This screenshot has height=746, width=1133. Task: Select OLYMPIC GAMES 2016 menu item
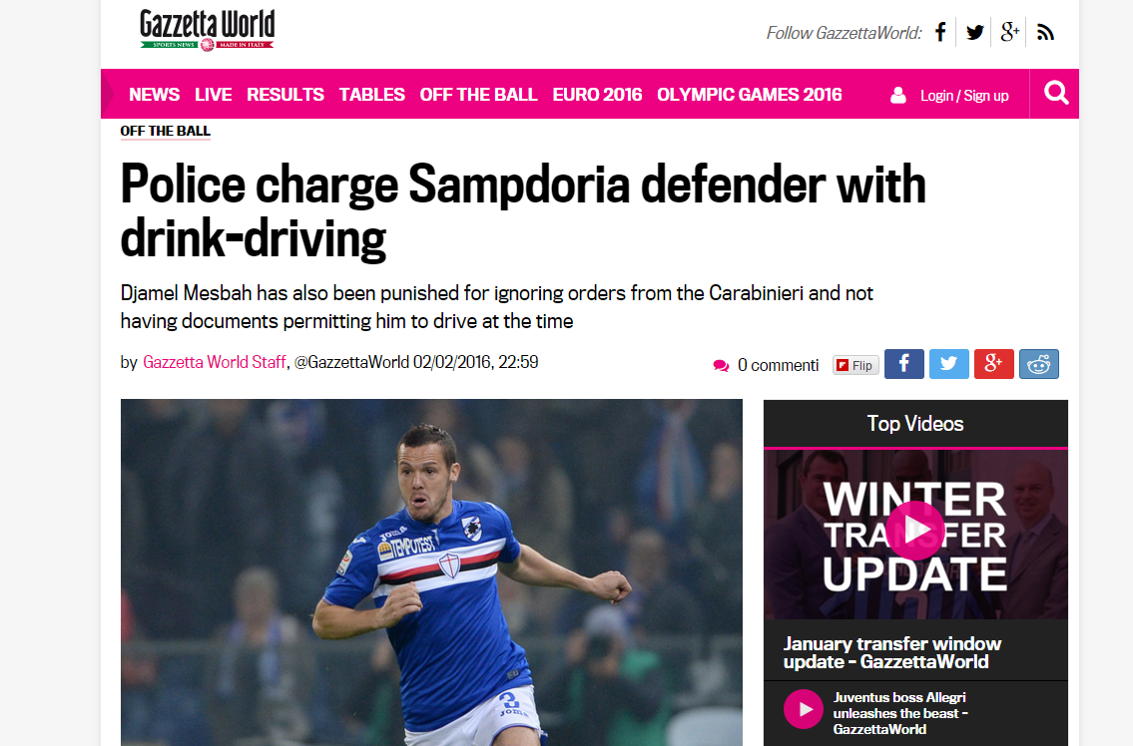tap(750, 95)
